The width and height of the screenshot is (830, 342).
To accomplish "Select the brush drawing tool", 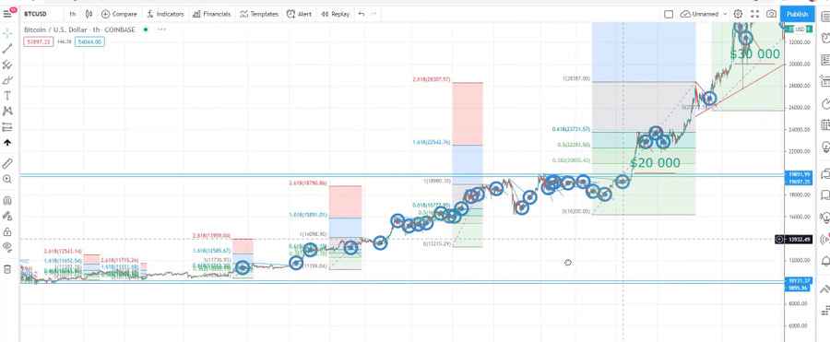I will tap(7, 80).
